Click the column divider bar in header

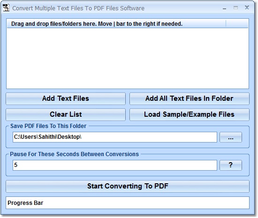tap(226, 24)
